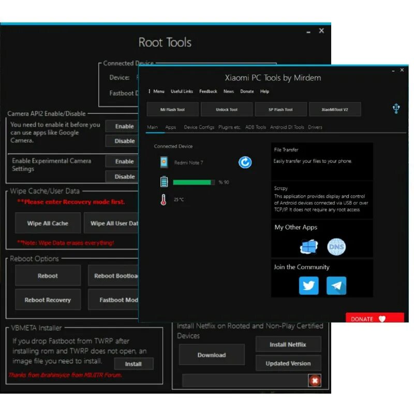Disable Camera API2 in Root Tools
The width and height of the screenshot is (414, 414).
(x=122, y=141)
